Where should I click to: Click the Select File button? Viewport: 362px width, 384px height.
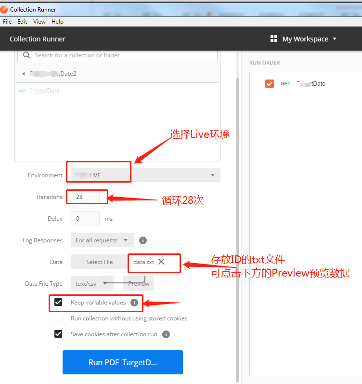[x=99, y=262]
